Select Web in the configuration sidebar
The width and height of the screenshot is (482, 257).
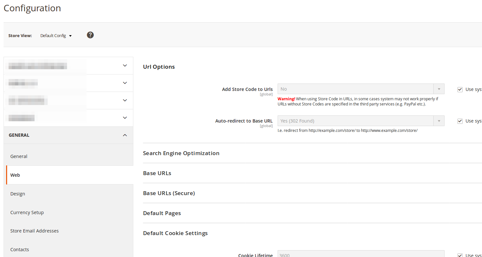[15, 175]
